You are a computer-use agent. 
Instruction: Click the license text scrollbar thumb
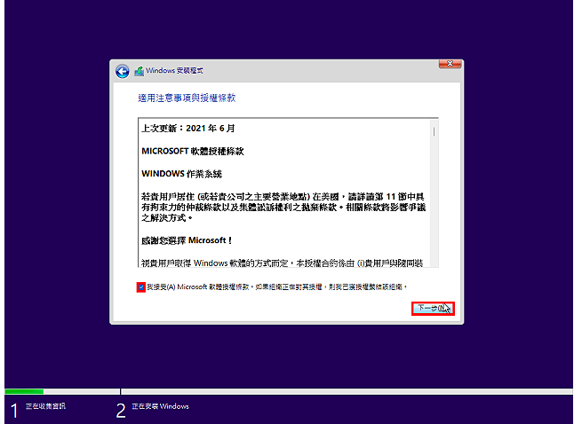pos(434,131)
